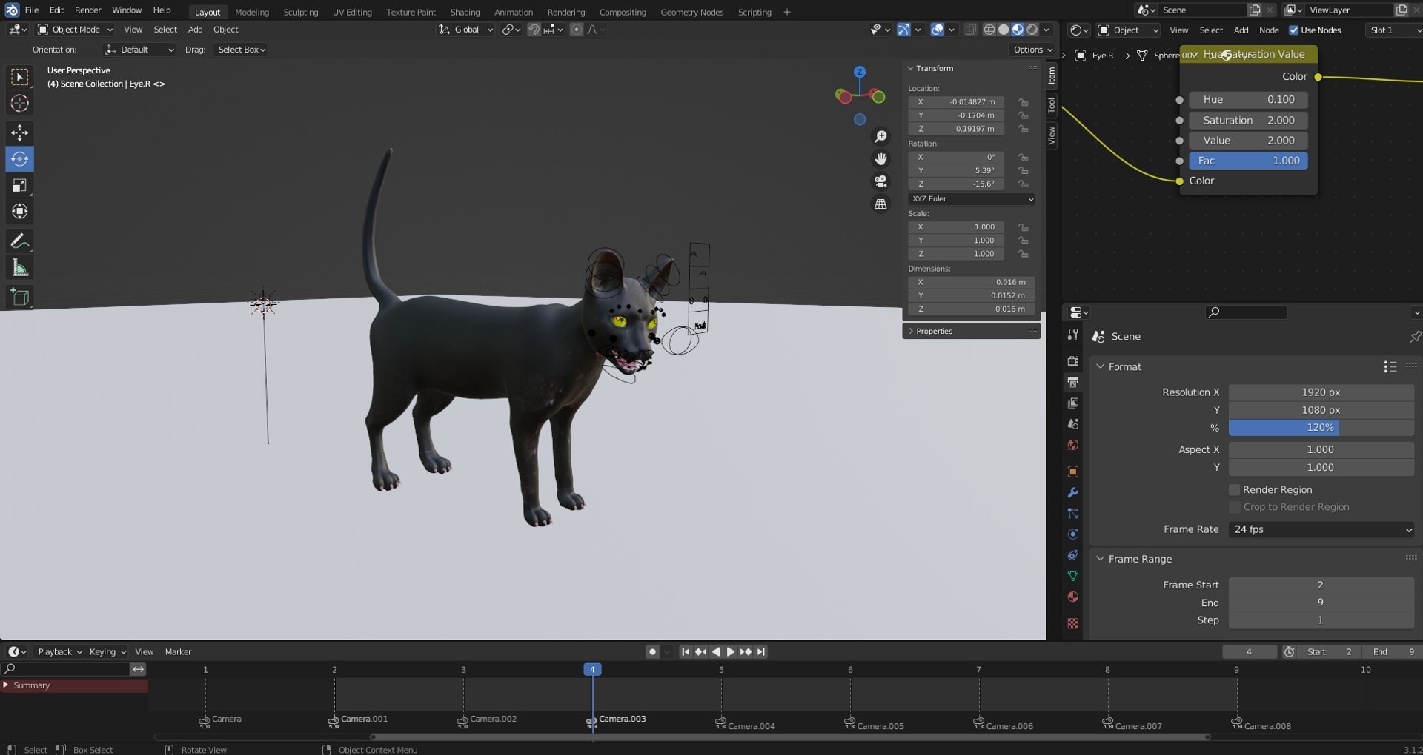
Task: Select the Measure tool
Action: click(20, 268)
